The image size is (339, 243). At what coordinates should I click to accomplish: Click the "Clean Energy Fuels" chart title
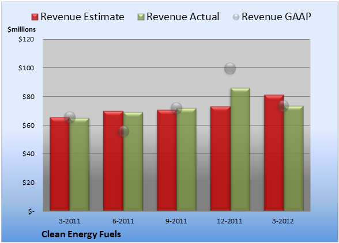[x=81, y=234]
